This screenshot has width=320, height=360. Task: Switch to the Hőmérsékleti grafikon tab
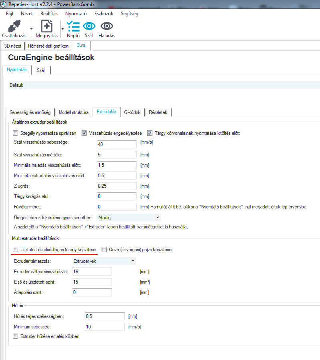(x=48, y=46)
